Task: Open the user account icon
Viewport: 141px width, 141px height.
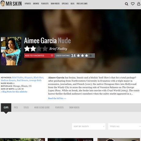Action: [x=139, y=4]
